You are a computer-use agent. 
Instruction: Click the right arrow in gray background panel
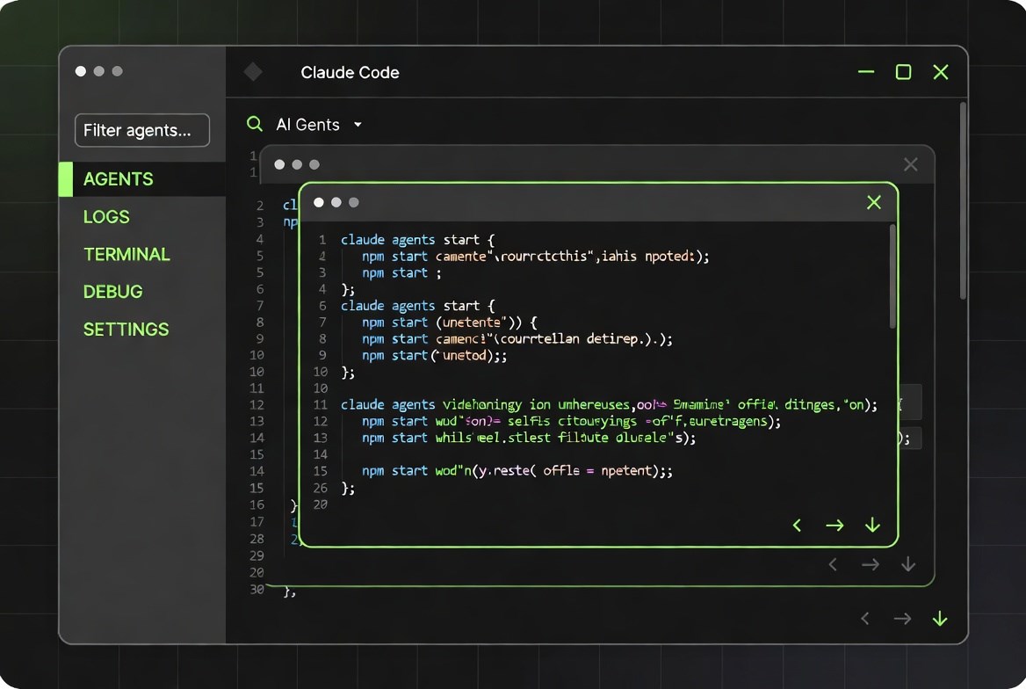click(871, 564)
